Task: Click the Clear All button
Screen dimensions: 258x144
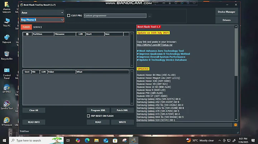Action: click(x=34, y=110)
